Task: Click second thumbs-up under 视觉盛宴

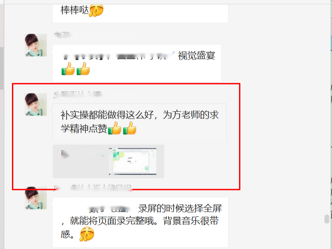Action: (83, 69)
